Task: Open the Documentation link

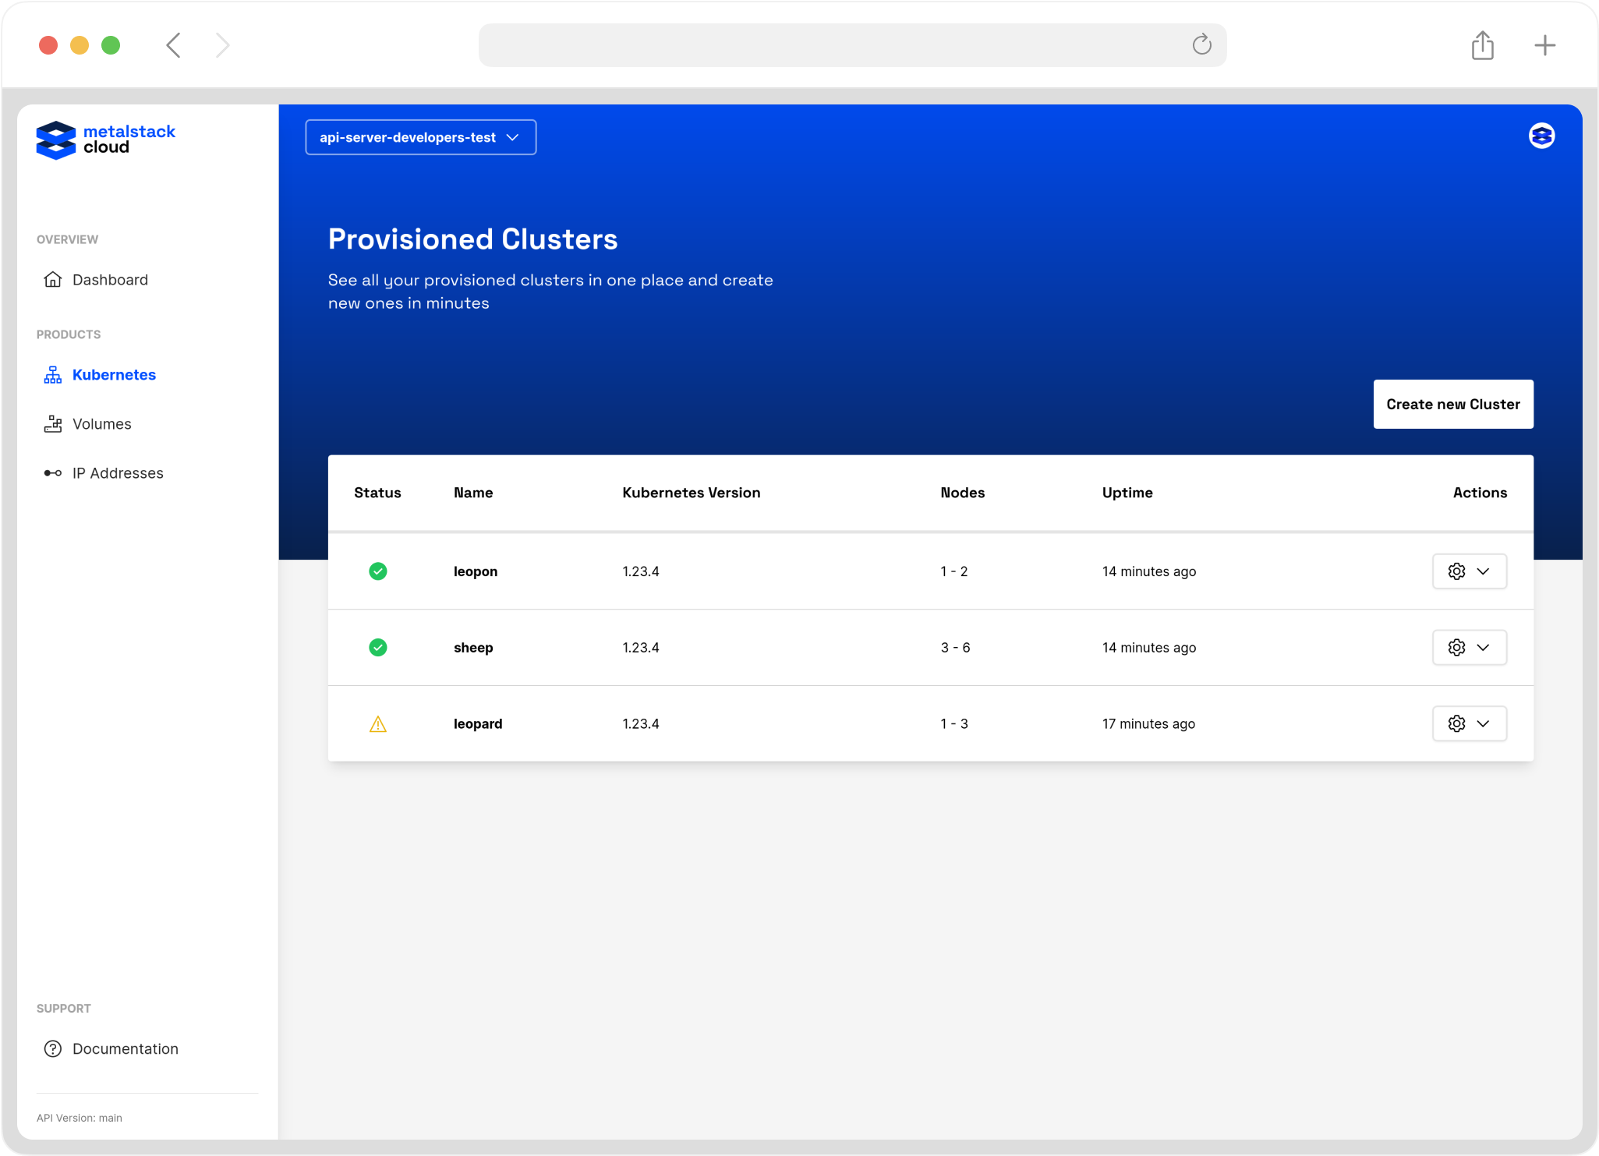Action: 125,1048
